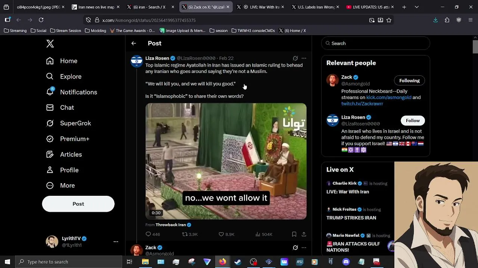Open browser application menu
This screenshot has height=268, width=478.
tap(470, 20)
